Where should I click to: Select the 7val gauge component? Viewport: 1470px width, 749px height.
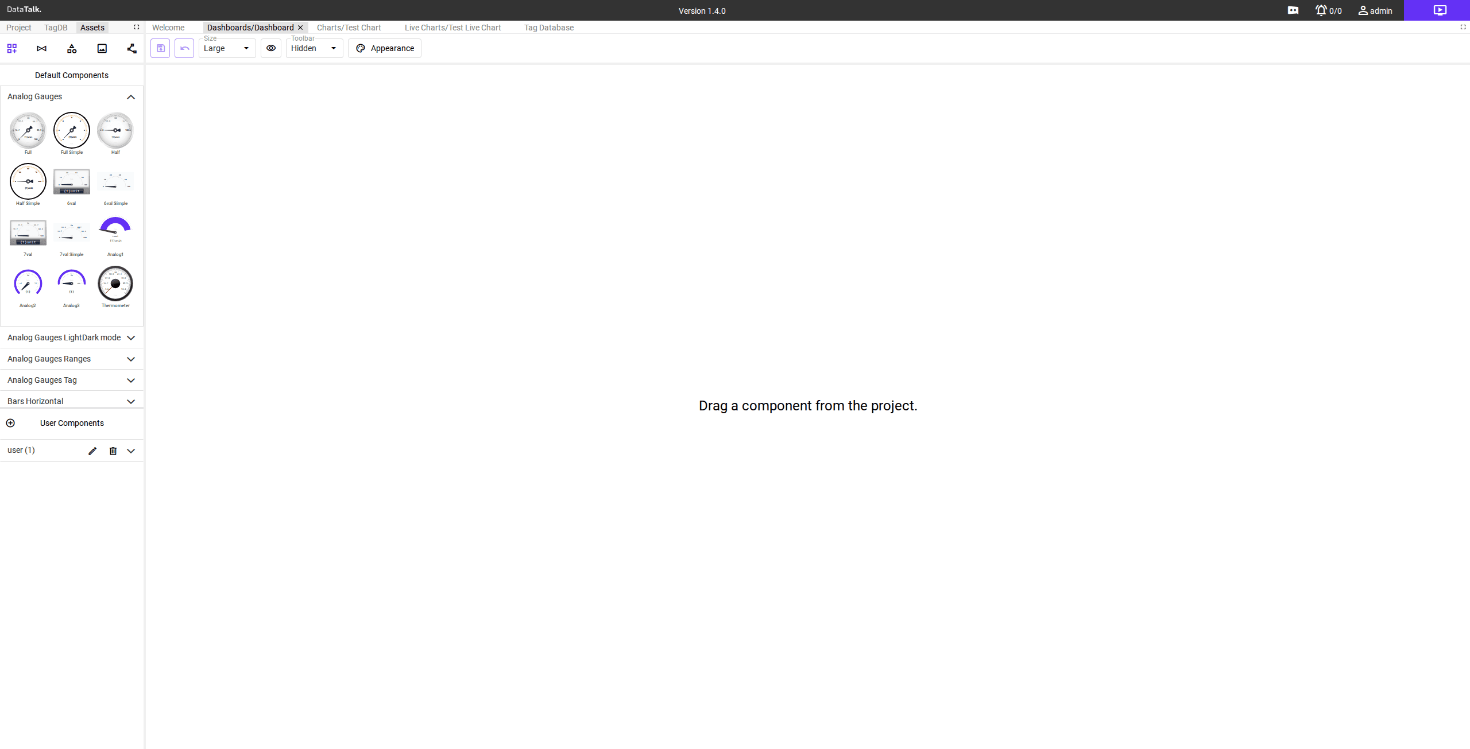(28, 235)
